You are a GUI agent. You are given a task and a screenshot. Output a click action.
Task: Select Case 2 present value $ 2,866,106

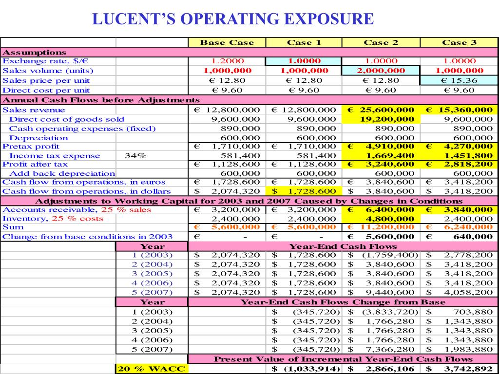click(381, 369)
